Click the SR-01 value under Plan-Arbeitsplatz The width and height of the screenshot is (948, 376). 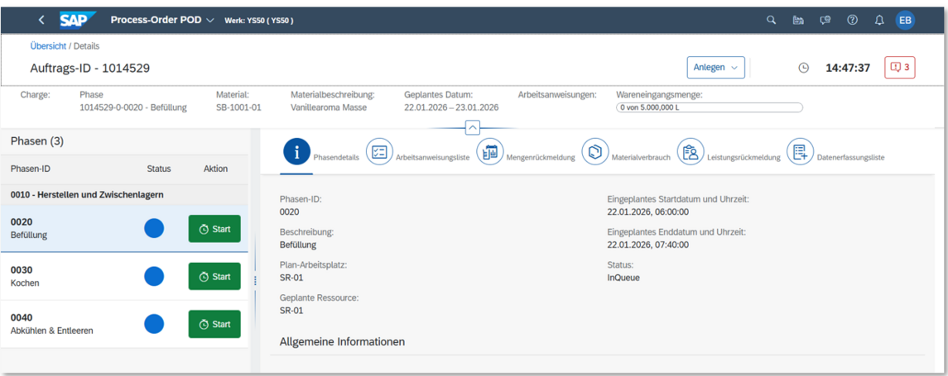click(x=291, y=278)
